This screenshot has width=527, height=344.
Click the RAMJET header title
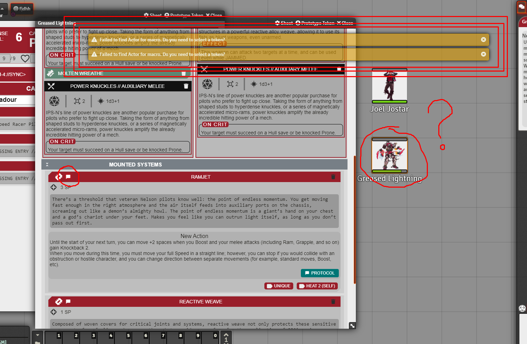pyautogui.click(x=201, y=177)
